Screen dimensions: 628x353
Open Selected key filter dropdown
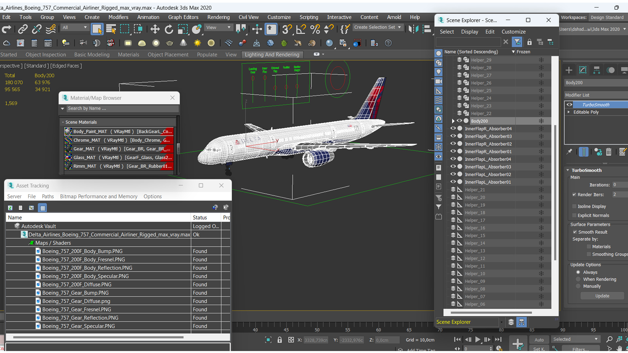coord(575,339)
